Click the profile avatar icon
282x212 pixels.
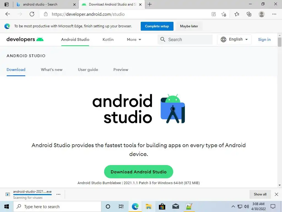(x=262, y=14)
